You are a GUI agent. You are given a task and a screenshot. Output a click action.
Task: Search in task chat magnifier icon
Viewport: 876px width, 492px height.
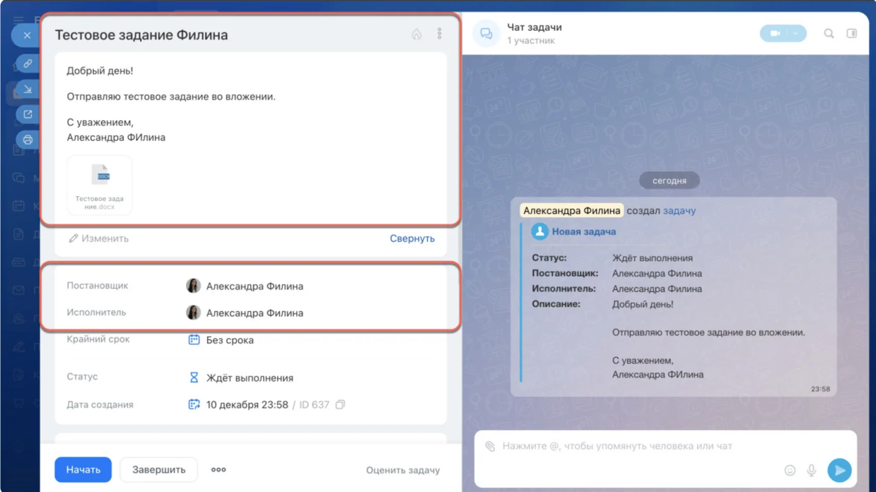coord(829,34)
